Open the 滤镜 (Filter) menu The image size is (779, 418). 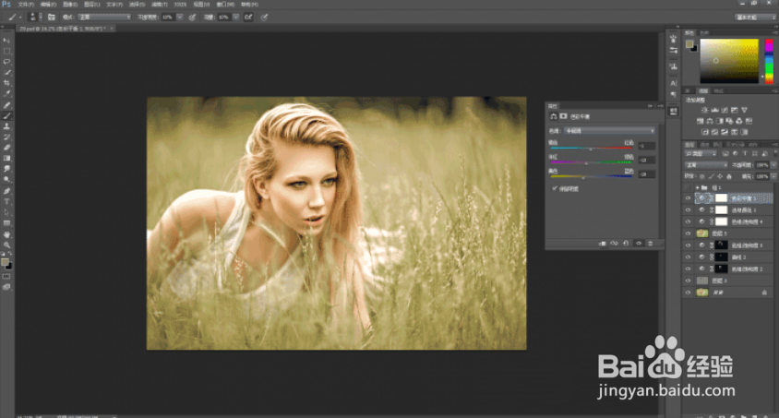(159, 4)
